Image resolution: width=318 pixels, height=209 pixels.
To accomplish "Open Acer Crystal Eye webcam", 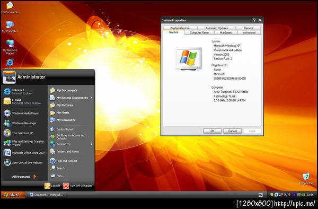I will [x=24, y=162].
